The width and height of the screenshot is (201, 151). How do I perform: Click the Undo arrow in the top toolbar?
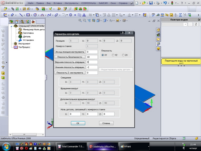(x=165, y=3)
